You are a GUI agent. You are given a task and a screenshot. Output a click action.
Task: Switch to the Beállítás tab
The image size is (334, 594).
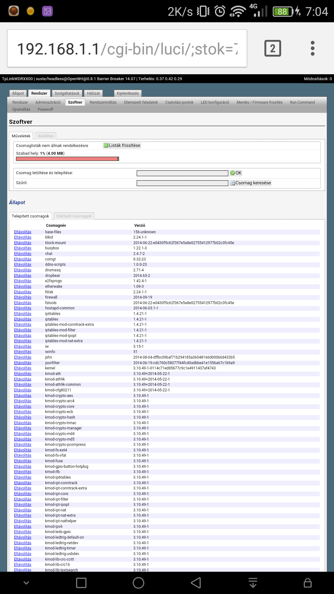point(45,136)
